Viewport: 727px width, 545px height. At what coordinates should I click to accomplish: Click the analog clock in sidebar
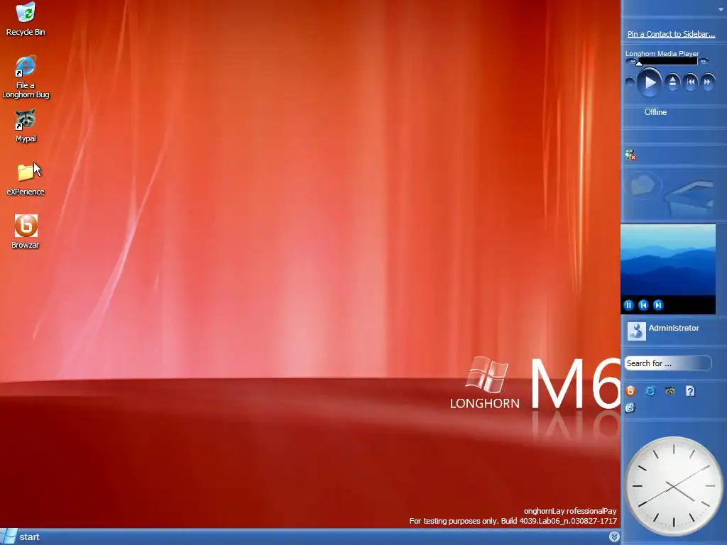673,485
